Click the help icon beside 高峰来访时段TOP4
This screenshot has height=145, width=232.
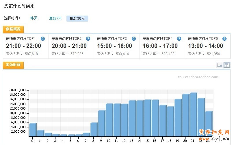179,39
